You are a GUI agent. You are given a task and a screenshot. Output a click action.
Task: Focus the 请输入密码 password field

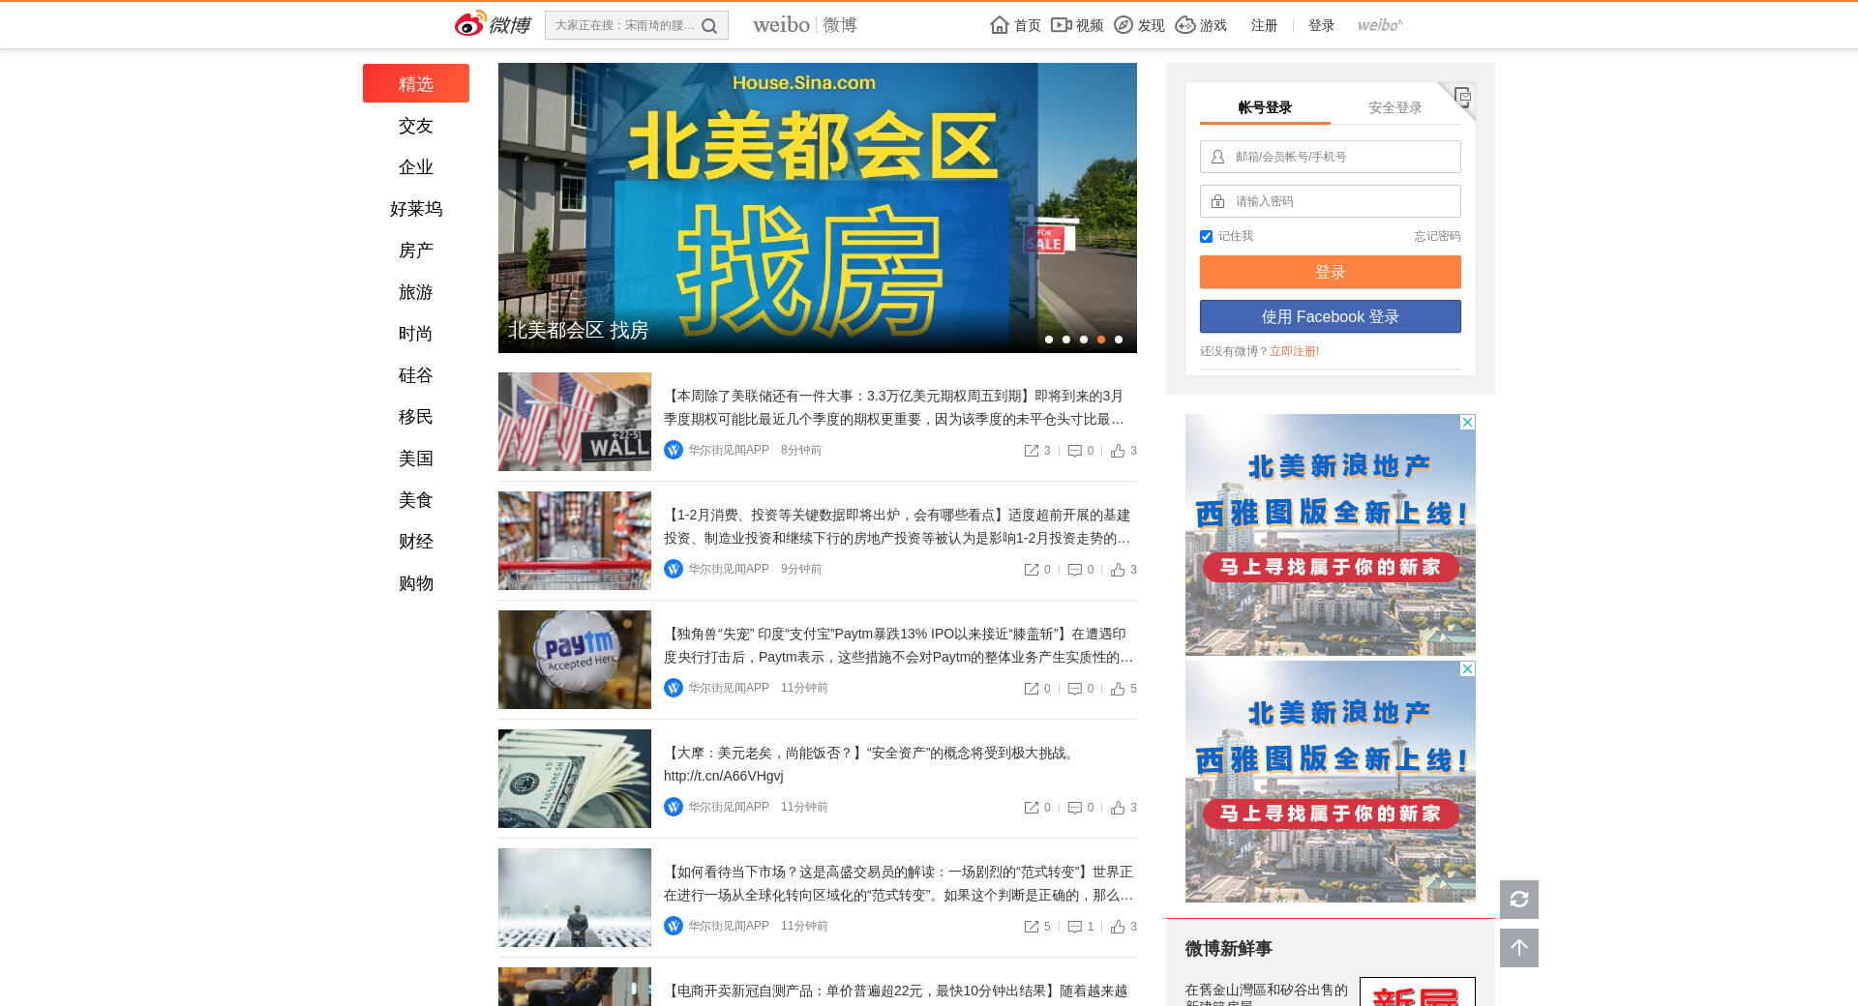pos(1331,201)
